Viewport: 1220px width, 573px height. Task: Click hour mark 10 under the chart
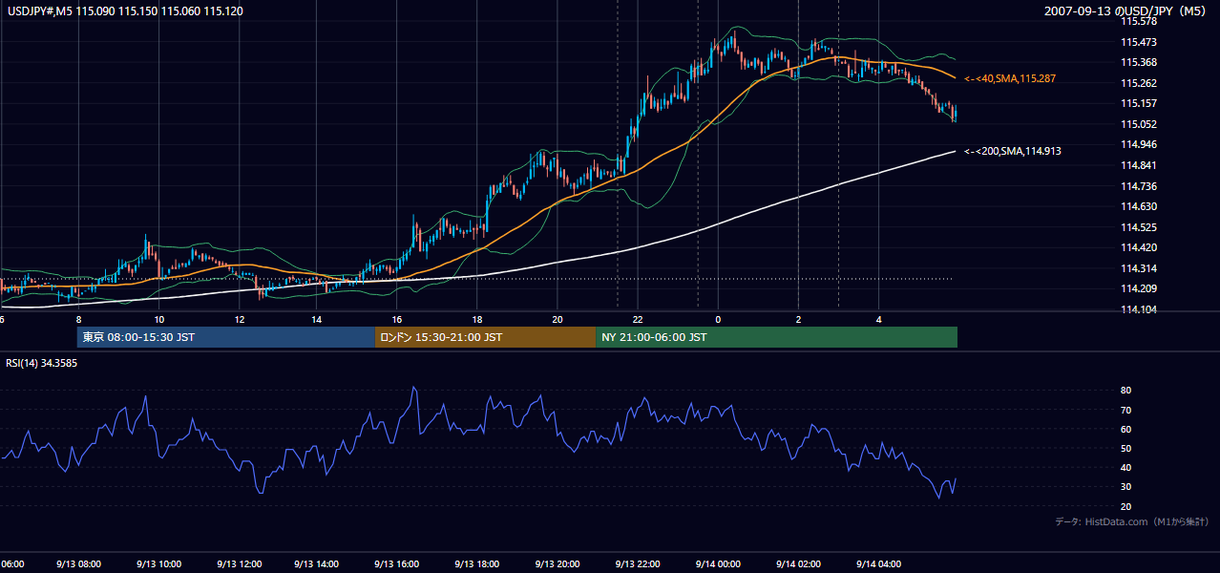pyautogui.click(x=158, y=319)
